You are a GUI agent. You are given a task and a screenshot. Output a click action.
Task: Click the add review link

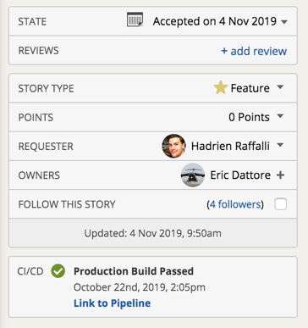254,51
